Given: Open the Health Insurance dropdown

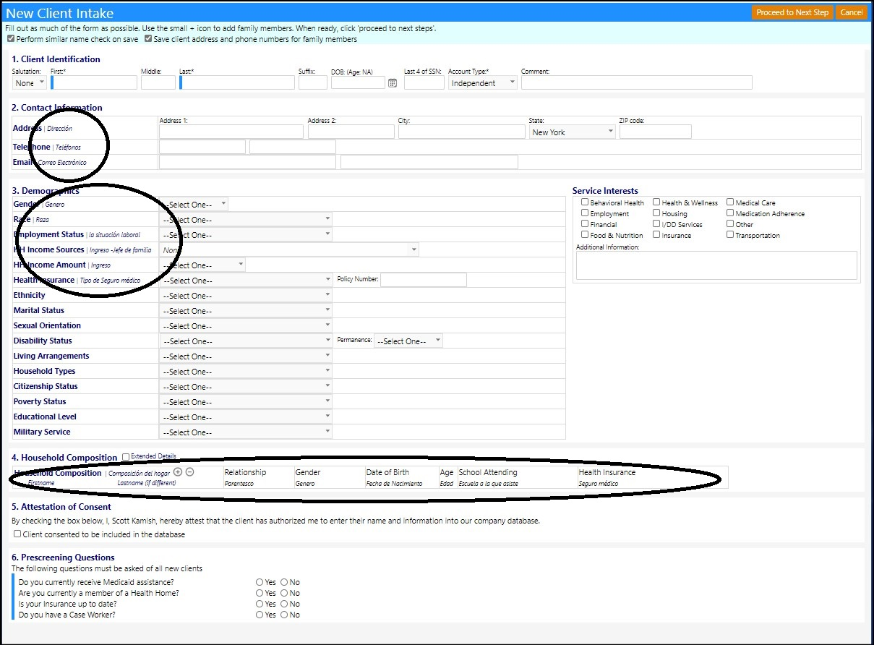Looking at the screenshot, I should (x=246, y=281).
